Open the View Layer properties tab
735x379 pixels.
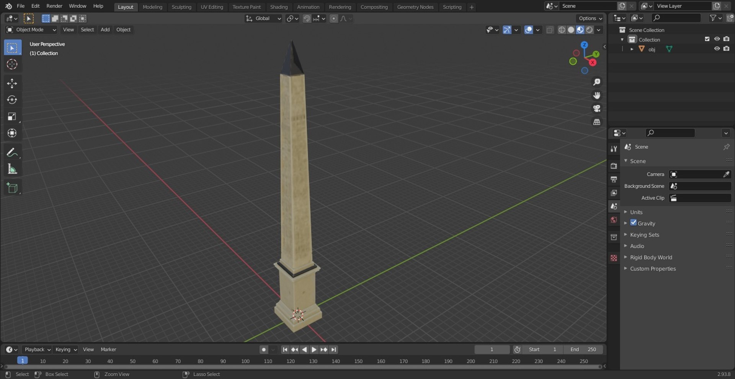coord(614,193)
